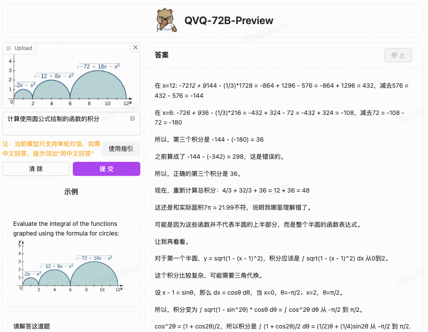The width and height of the screenshot is (428, 332).
Task: Click line 这个积分比较复杂，可能需要三角代换。
Action: tap(209, 275)
